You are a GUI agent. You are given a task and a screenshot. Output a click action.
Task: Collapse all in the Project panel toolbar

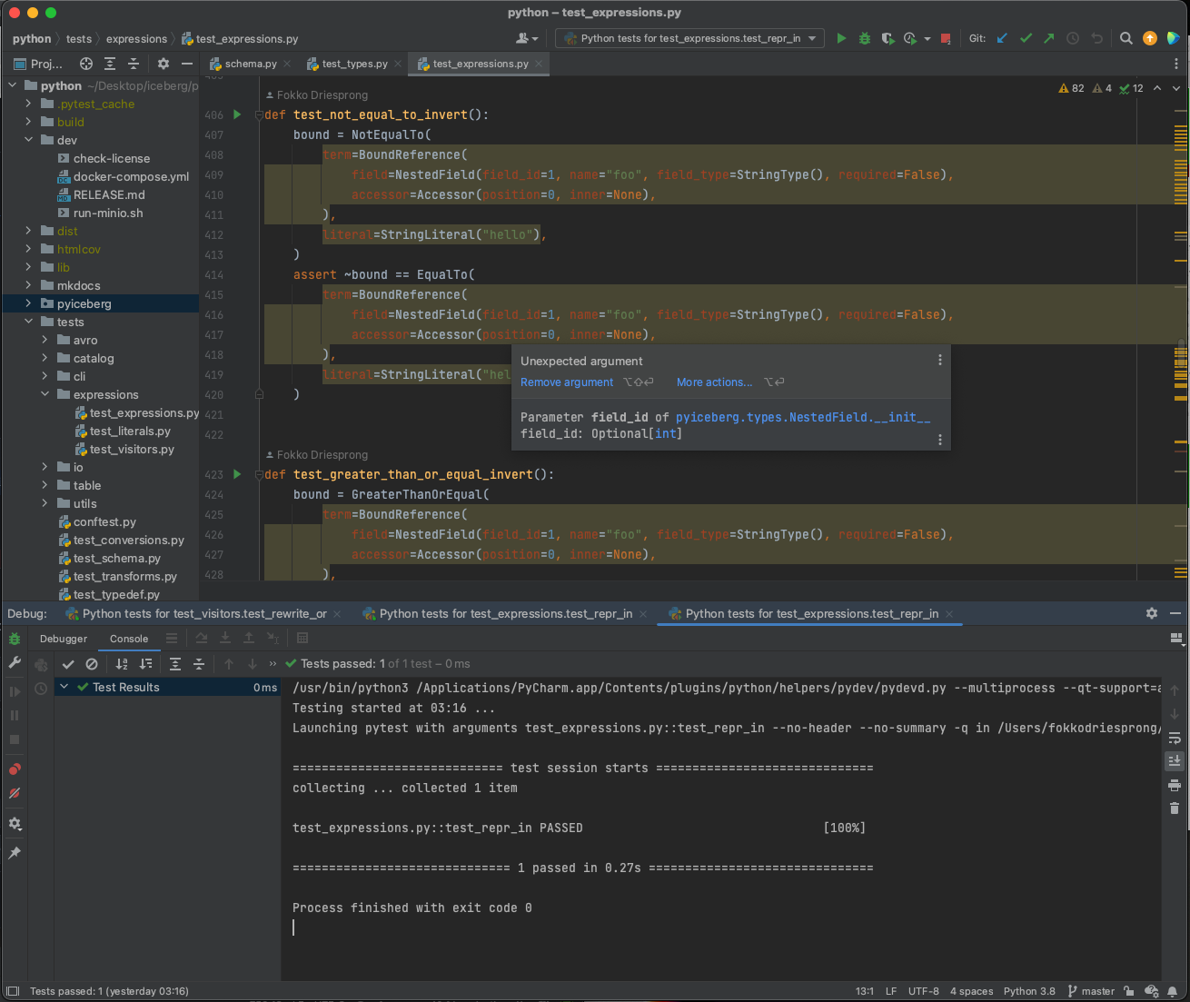pyautogui.click(x=133, y=64)
